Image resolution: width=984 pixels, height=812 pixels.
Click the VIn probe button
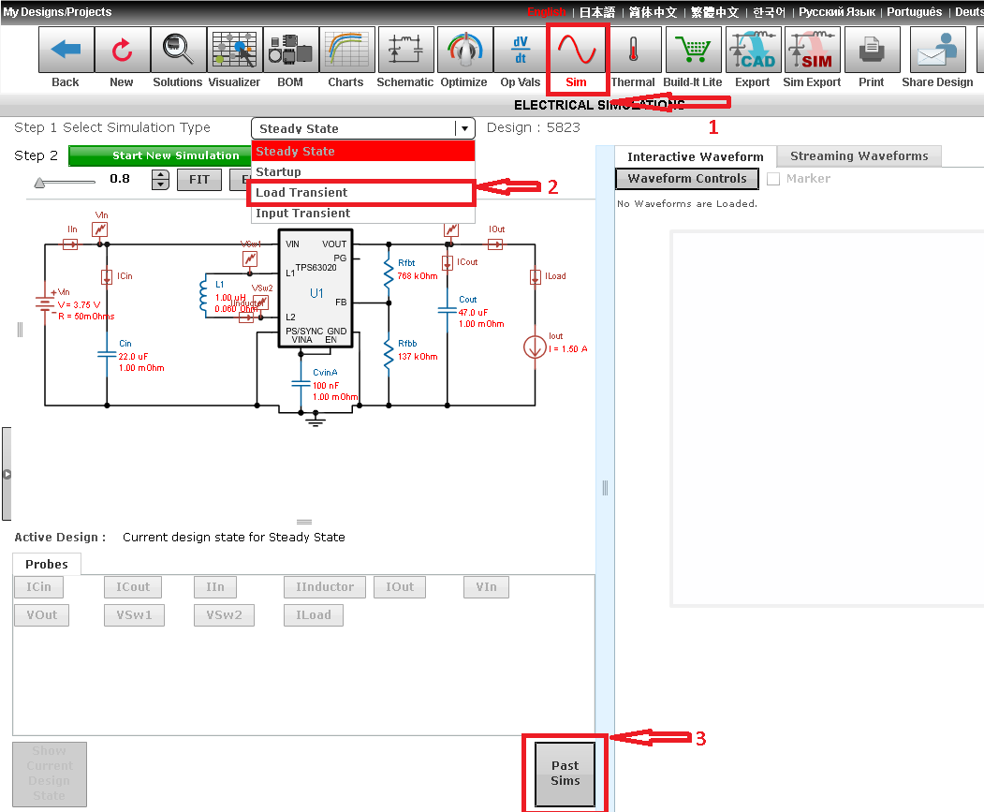tap(486, 587)
